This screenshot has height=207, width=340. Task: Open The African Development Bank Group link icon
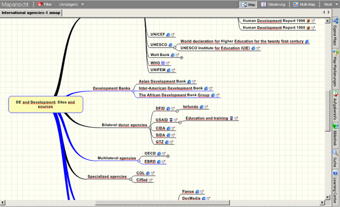213,95
